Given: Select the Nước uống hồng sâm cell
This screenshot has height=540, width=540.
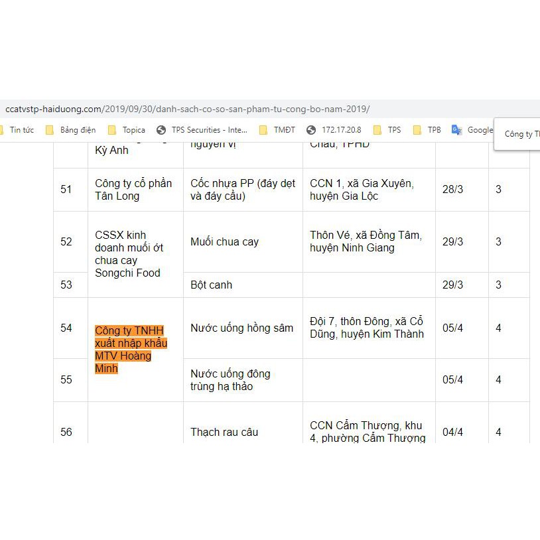Looking at the screenshot, I should tap(241, 328).
